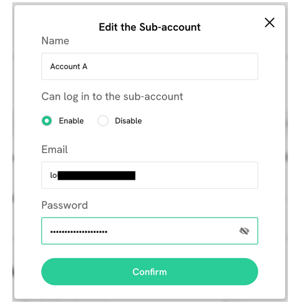Image resolution: width=298 pixels, height=304 pixels.
Task: Click the "Password" field label
Action: (x=65, y=205)
